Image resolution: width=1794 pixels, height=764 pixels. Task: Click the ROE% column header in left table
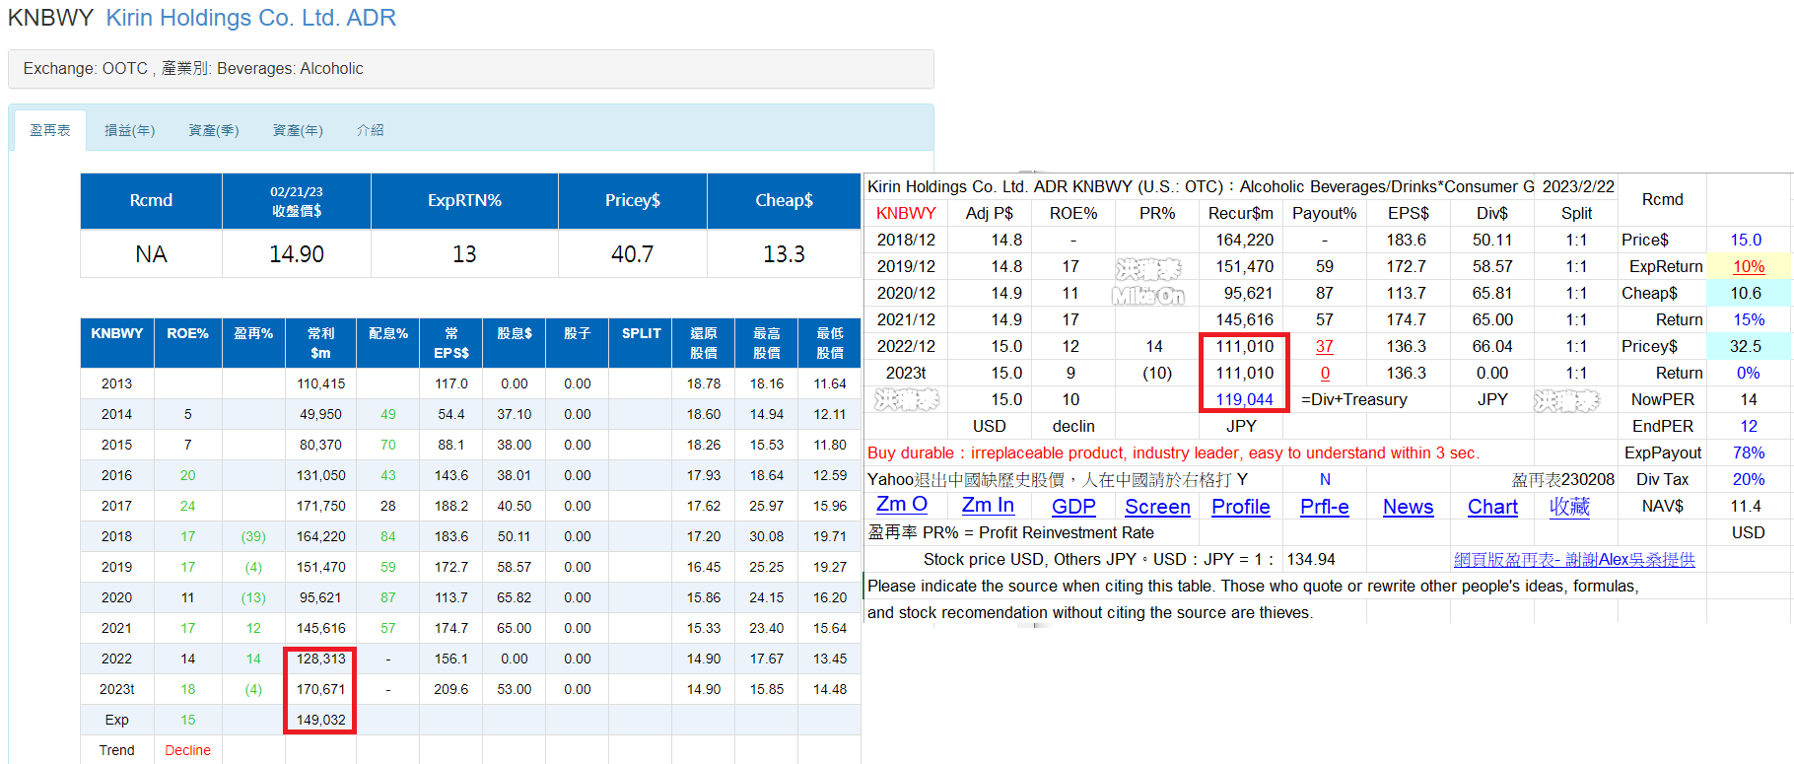point(187,342)
